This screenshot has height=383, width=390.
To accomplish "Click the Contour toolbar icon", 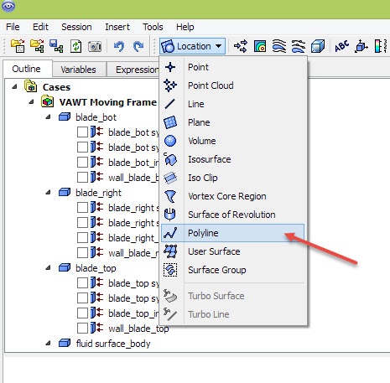I will (260, 46).
